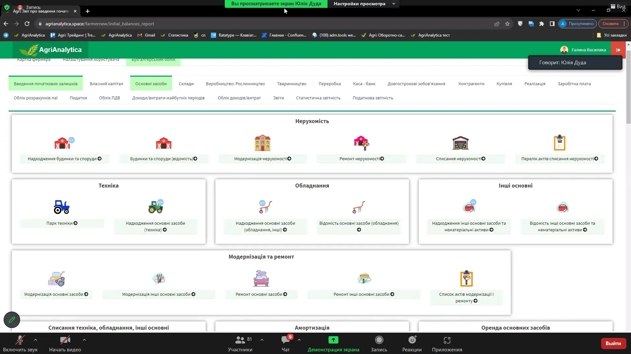This screenshot has height=354, width=631.
Task: Switch to the Склади tab
Action: click(186, 84)
